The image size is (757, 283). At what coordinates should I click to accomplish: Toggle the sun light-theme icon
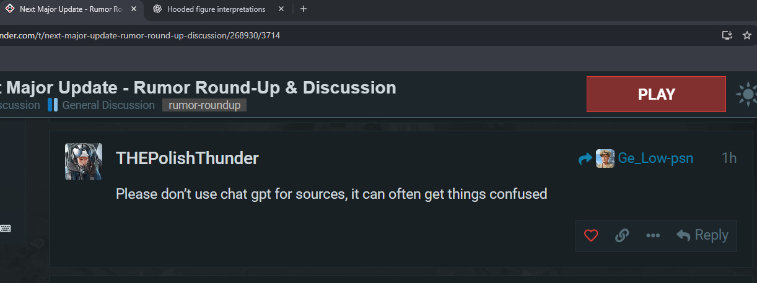point(747,95)
